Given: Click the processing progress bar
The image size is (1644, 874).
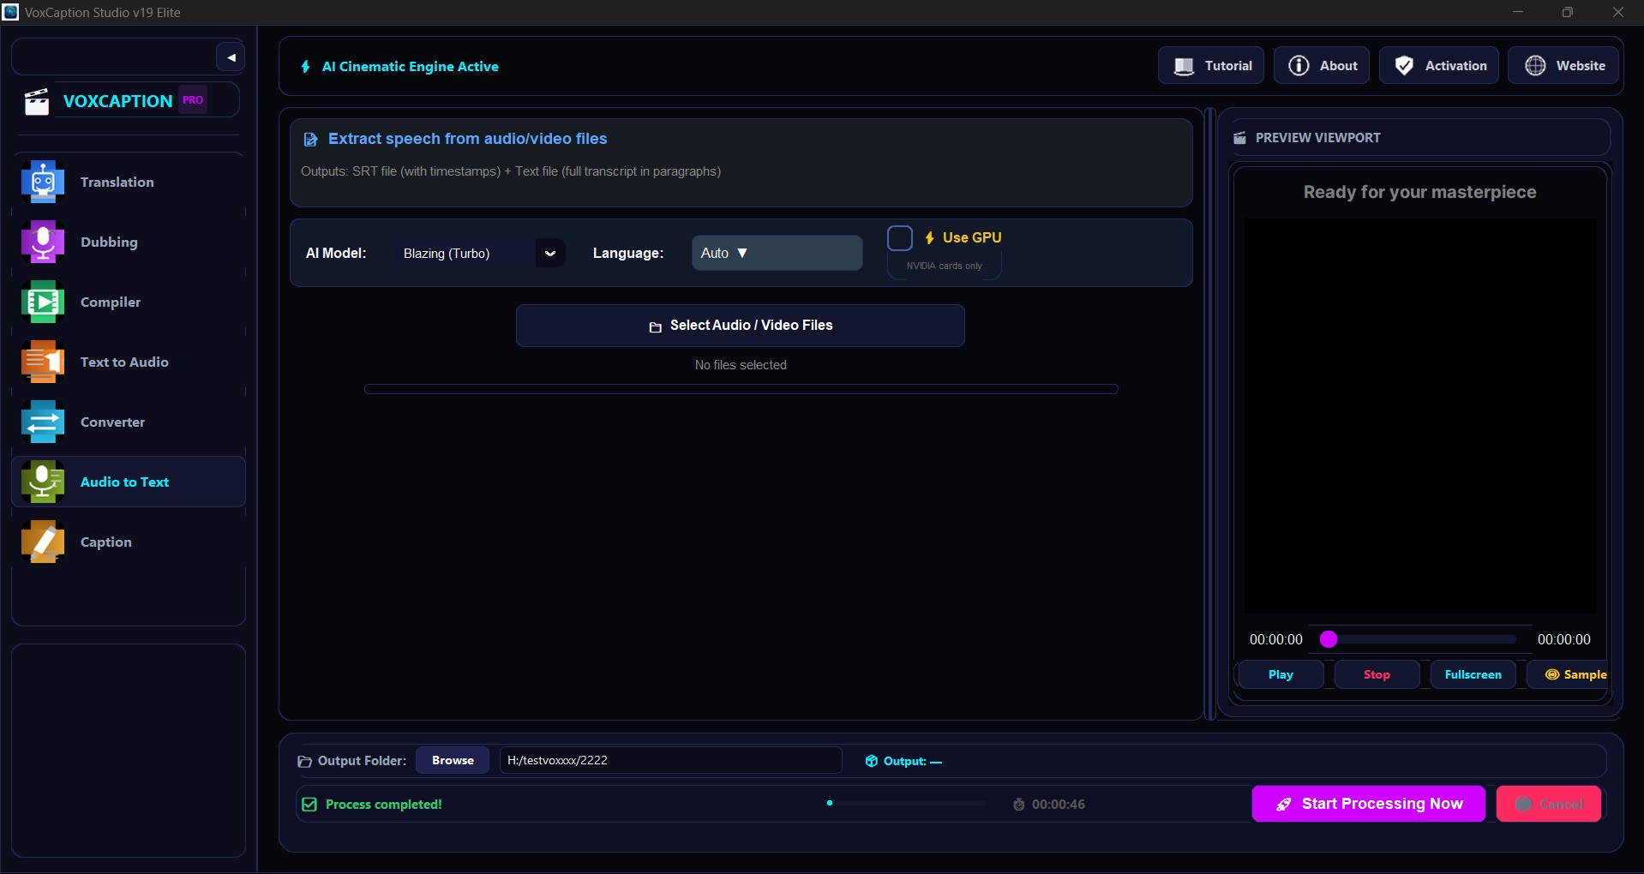Looking at the screenshot, I should click(906, 803).
